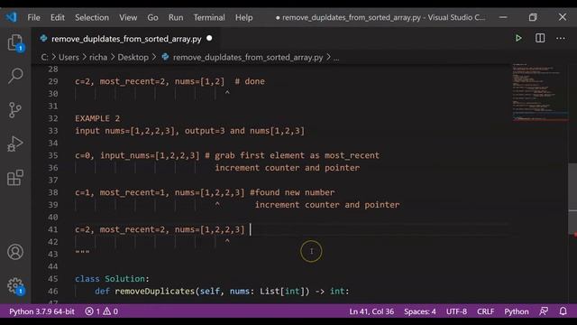Open the Go menu

tap(152, 17)
